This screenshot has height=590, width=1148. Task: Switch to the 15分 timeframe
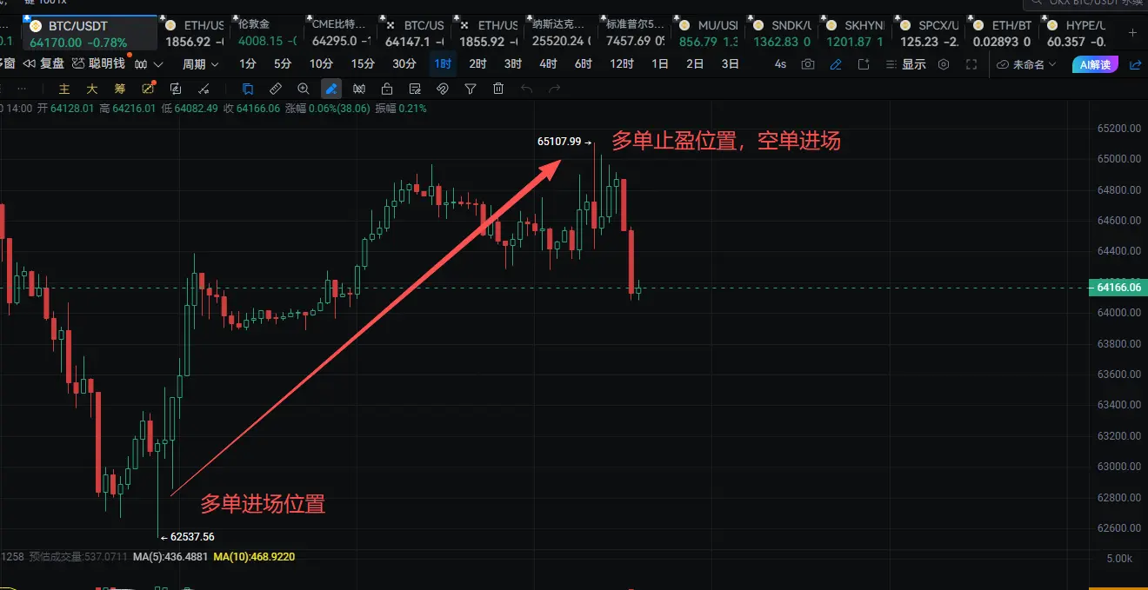tap(363, 63)
